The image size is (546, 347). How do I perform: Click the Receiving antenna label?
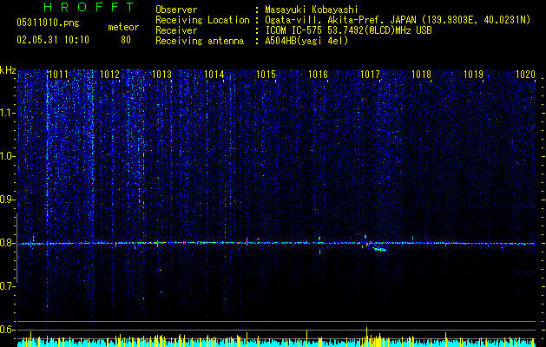(x=200, y=41)
